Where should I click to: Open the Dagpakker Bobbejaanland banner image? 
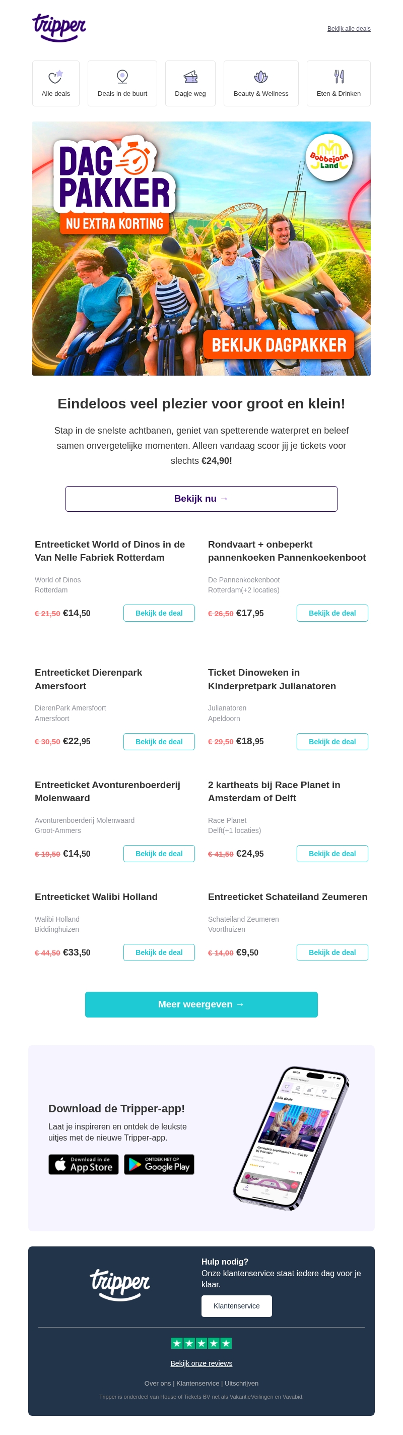(201, 249)
